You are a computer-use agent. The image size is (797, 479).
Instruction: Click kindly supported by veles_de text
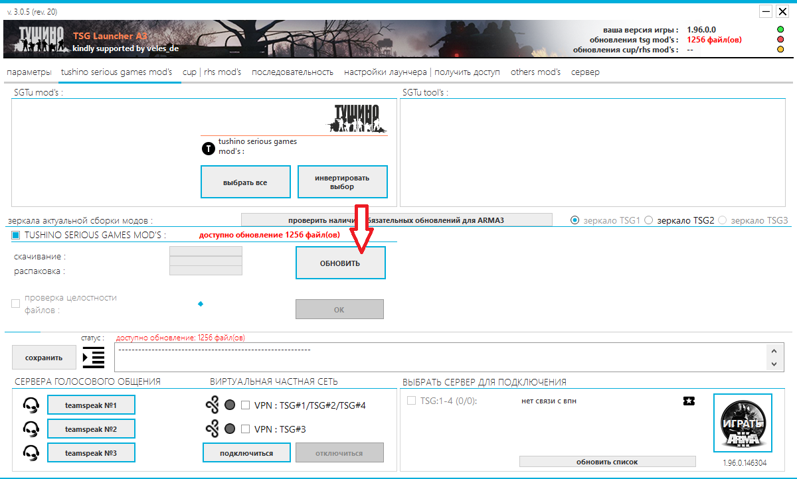tap(126, 48)
